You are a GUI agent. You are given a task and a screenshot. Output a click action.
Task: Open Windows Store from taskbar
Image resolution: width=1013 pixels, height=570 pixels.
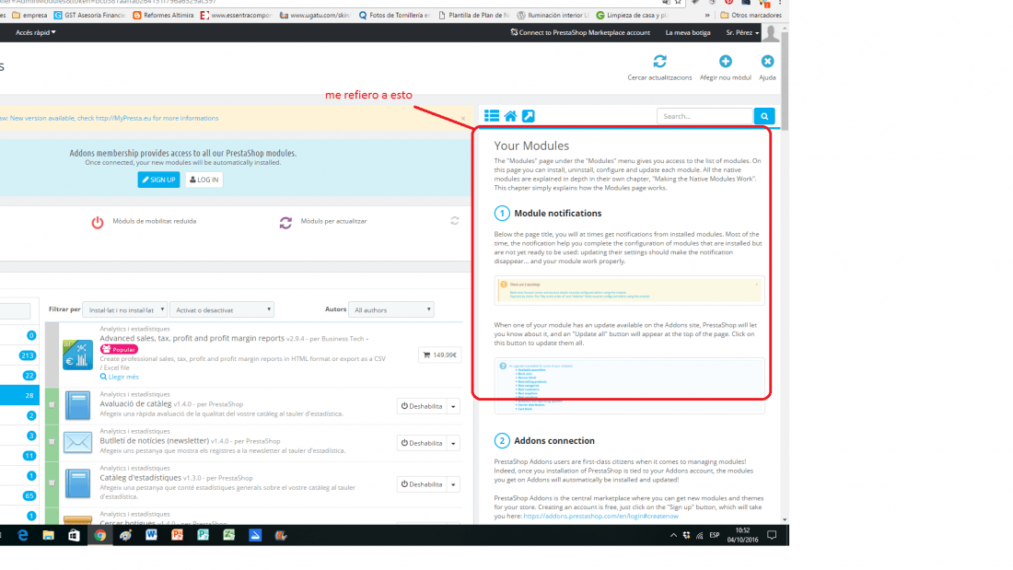(74, 535)
